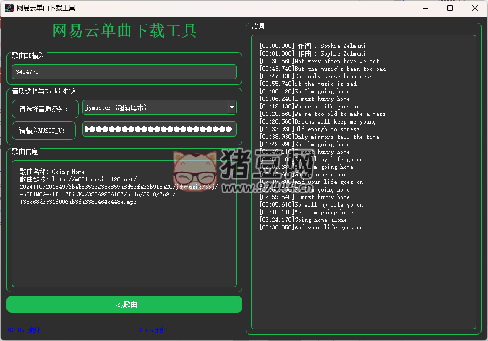Click lyric line 'Only mirrors tell the time'
Image resolution: width=488 pixels, height=341 pixels.
(319, 137)
